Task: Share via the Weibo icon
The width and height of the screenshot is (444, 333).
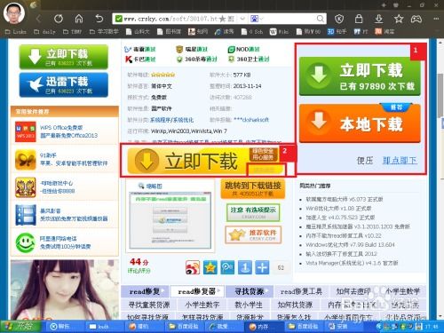Action: [193, 267]
